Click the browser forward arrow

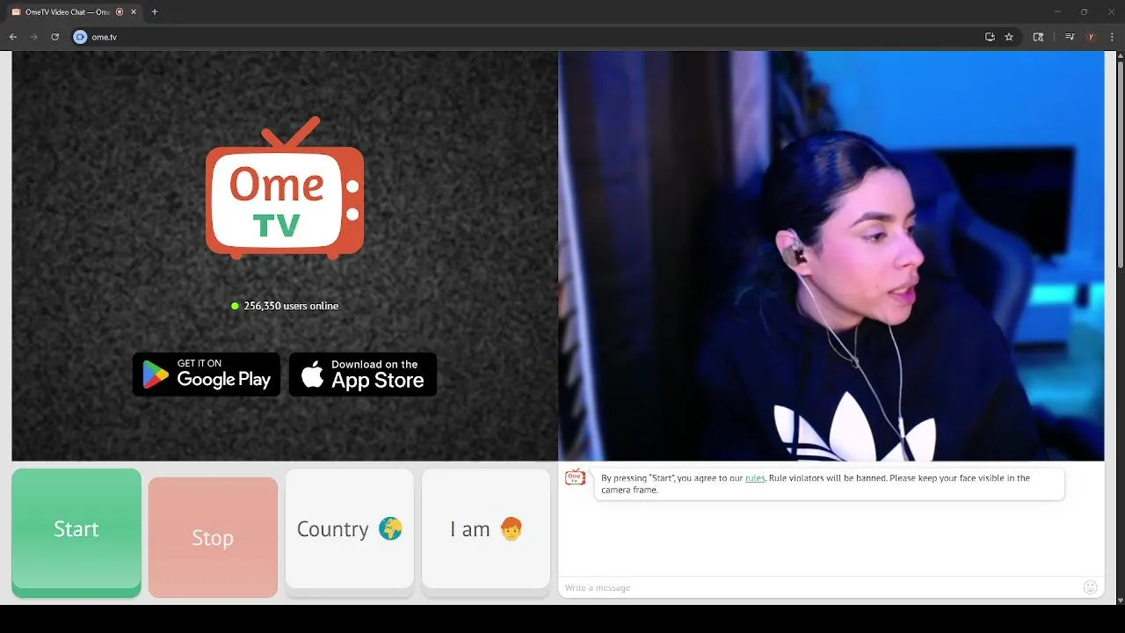tap(34, 37)
